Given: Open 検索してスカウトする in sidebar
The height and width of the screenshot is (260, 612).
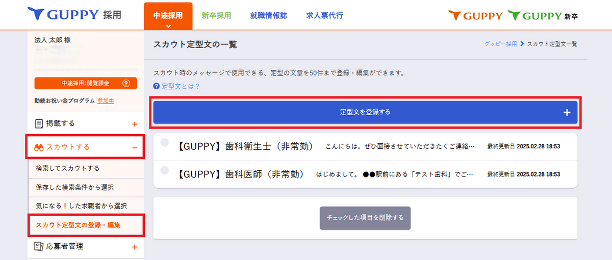Looking at the screenshot, I should pyautogui.click(x=68, y=168).
